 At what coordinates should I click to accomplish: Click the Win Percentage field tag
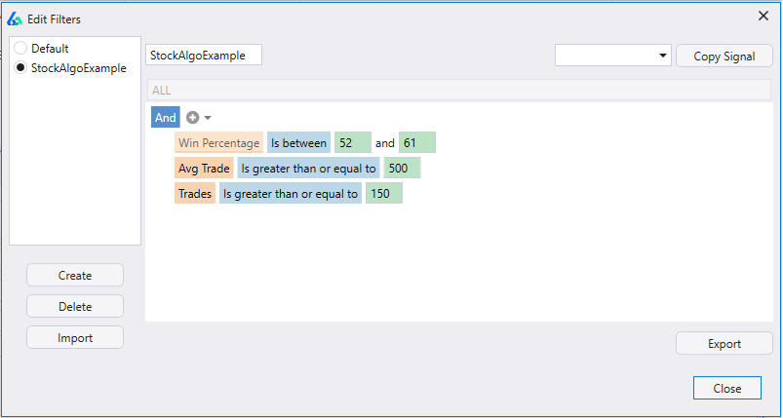click(x=218, y=143)
